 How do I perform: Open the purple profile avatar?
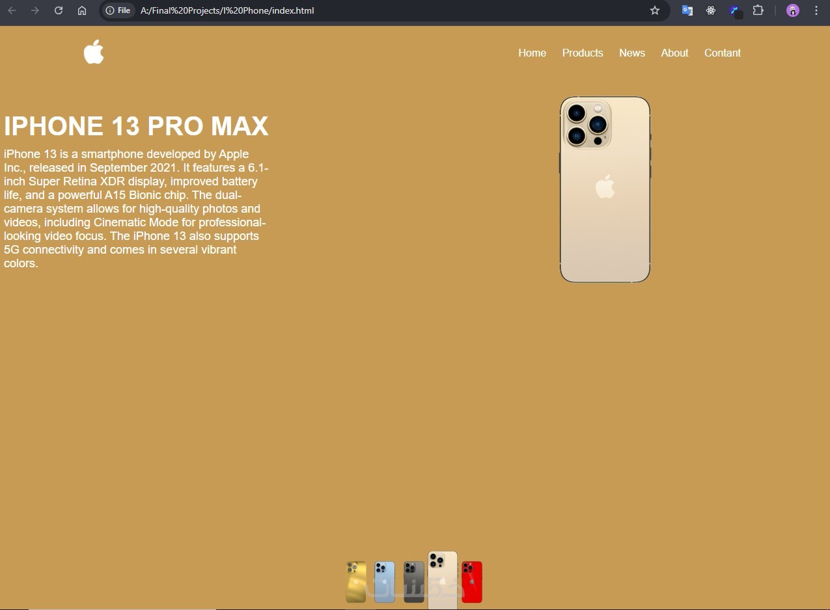793,10
